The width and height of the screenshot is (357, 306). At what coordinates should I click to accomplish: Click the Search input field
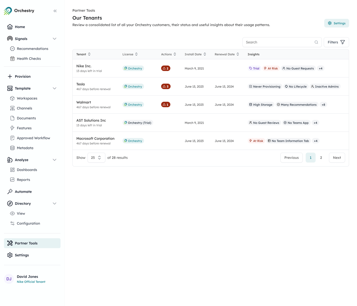[x=282, y=42]
